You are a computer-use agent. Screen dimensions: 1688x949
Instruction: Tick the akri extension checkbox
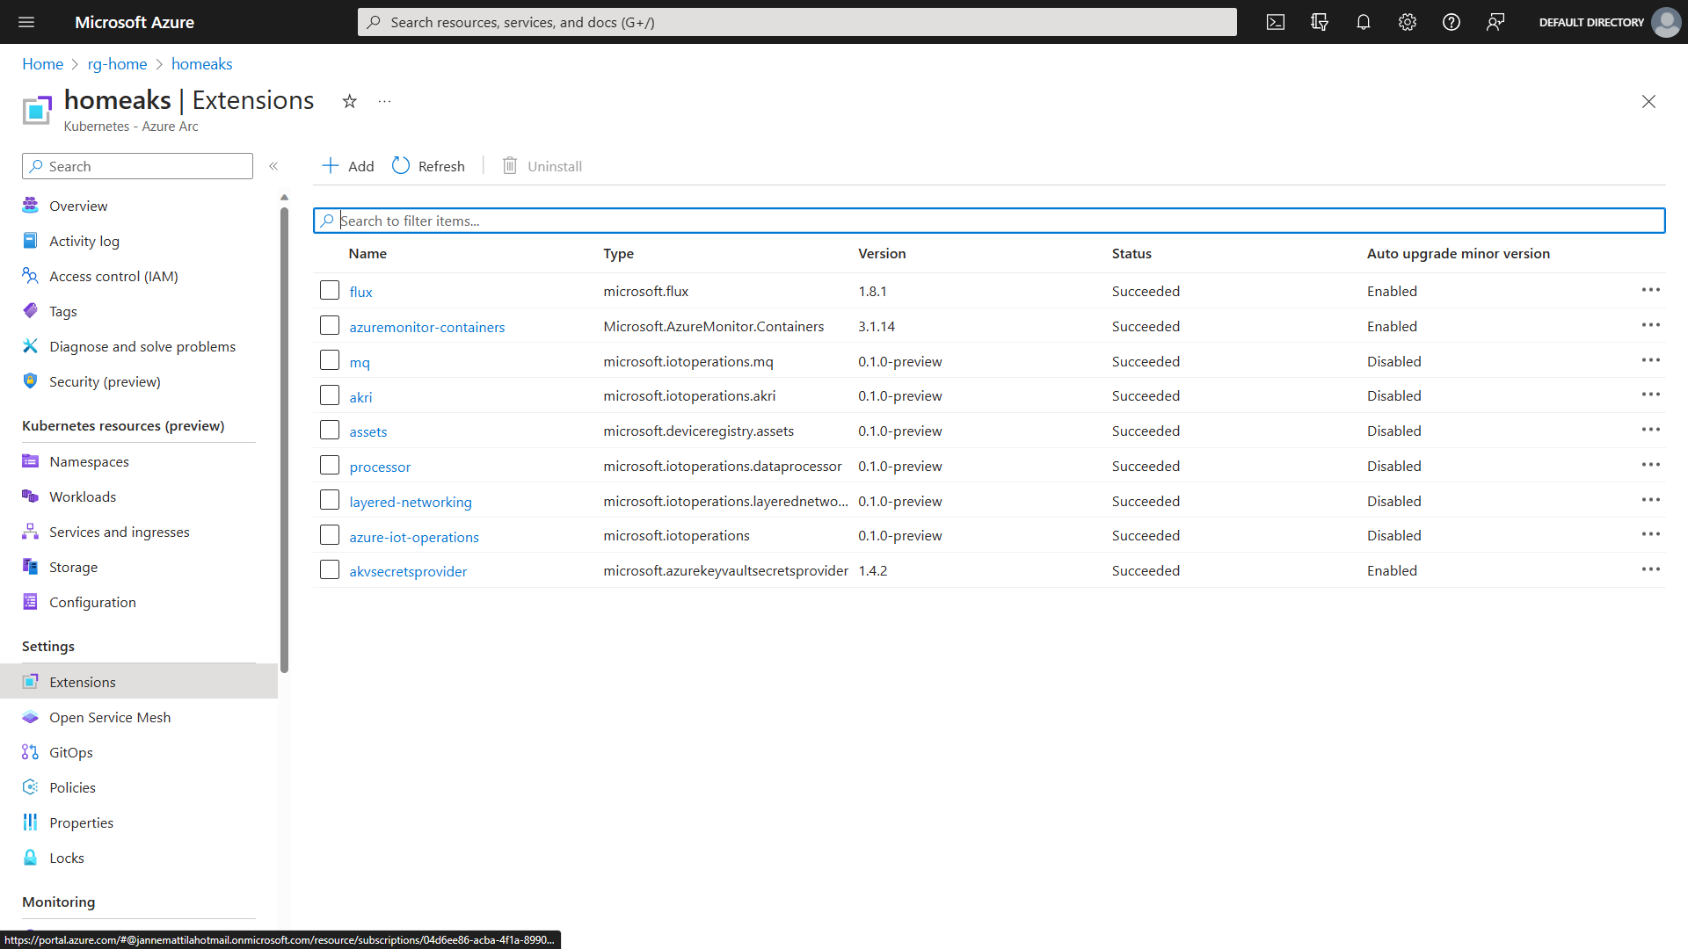pyautogui.click(x=330, y=395)
